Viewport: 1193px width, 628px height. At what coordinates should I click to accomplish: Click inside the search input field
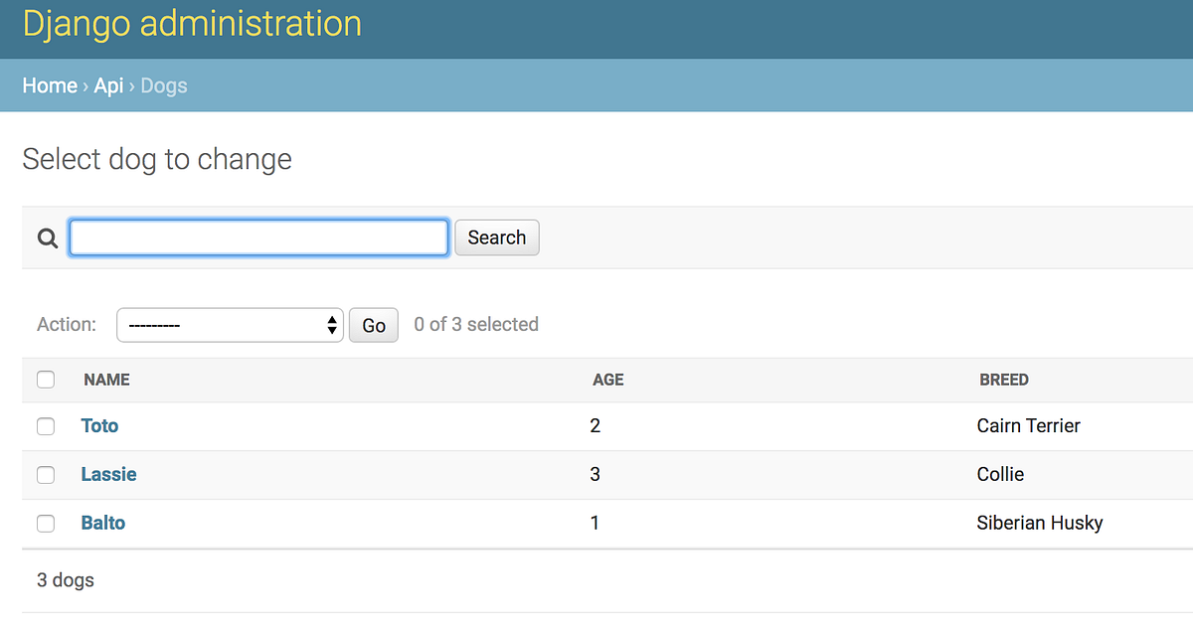[256, 237]
